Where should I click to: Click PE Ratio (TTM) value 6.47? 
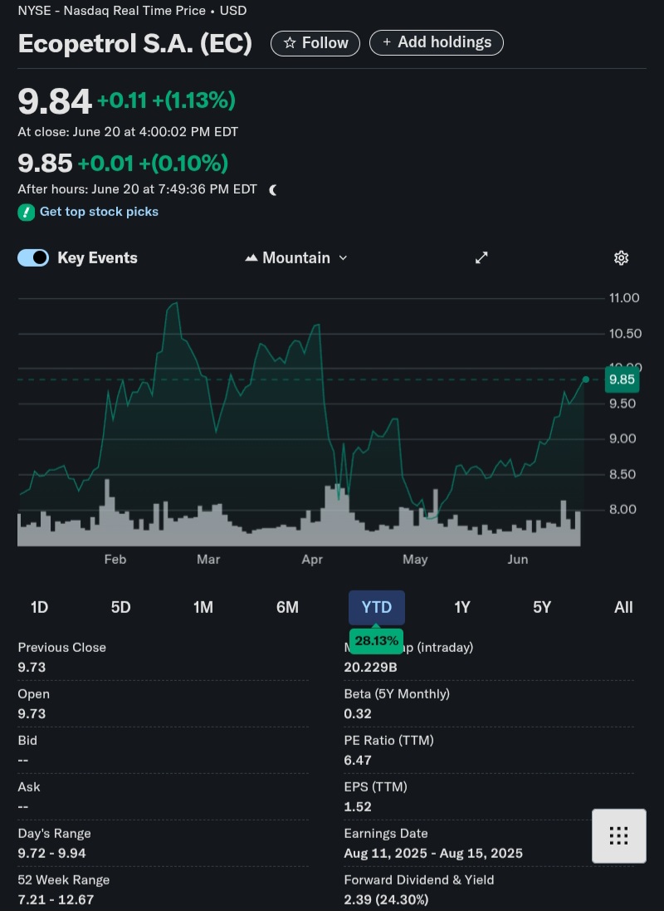358,761
